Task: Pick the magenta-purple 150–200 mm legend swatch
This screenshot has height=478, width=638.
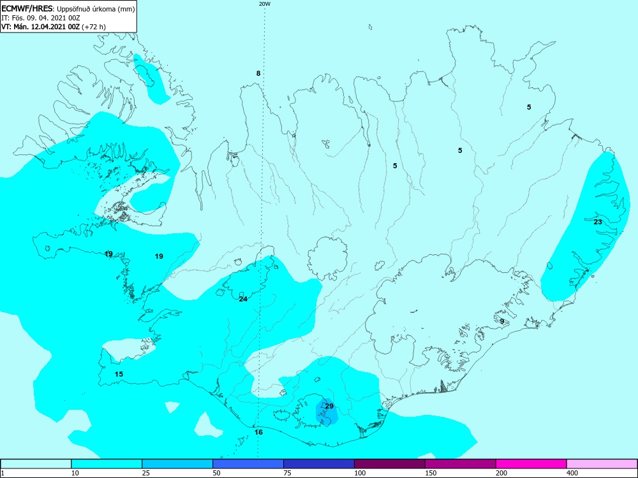Action: click(461, 464)
